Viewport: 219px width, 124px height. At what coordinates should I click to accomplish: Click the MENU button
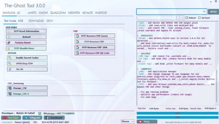(x=213, y=12)
